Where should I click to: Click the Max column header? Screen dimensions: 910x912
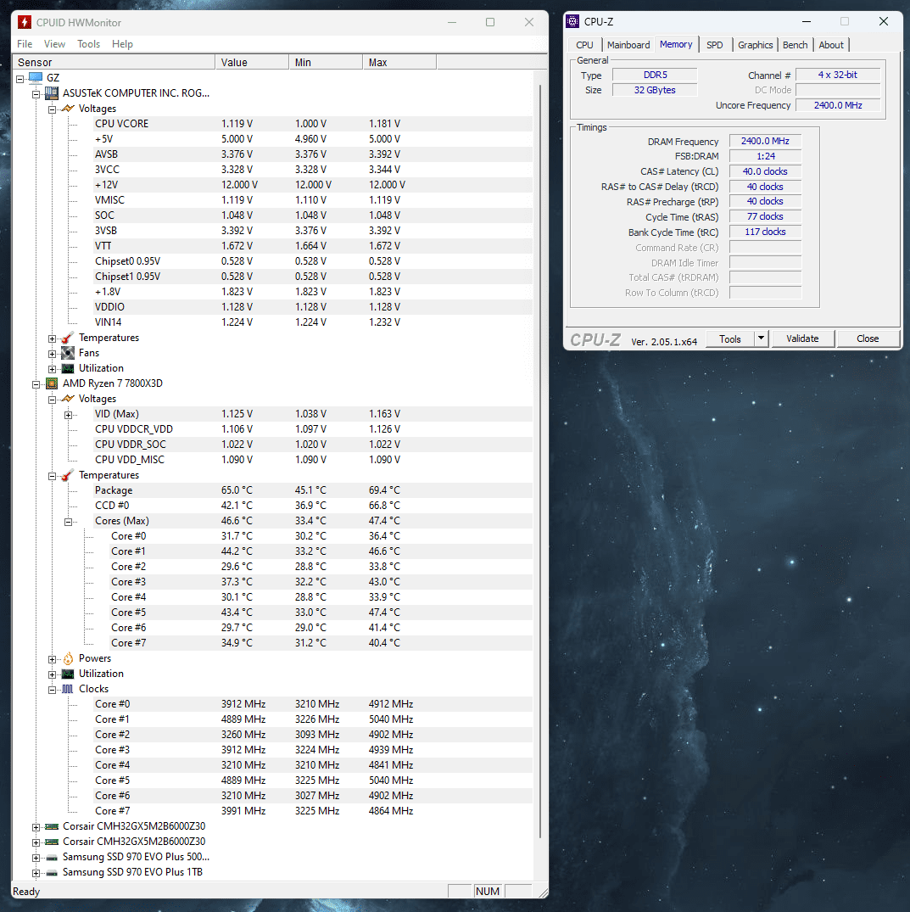399,62
